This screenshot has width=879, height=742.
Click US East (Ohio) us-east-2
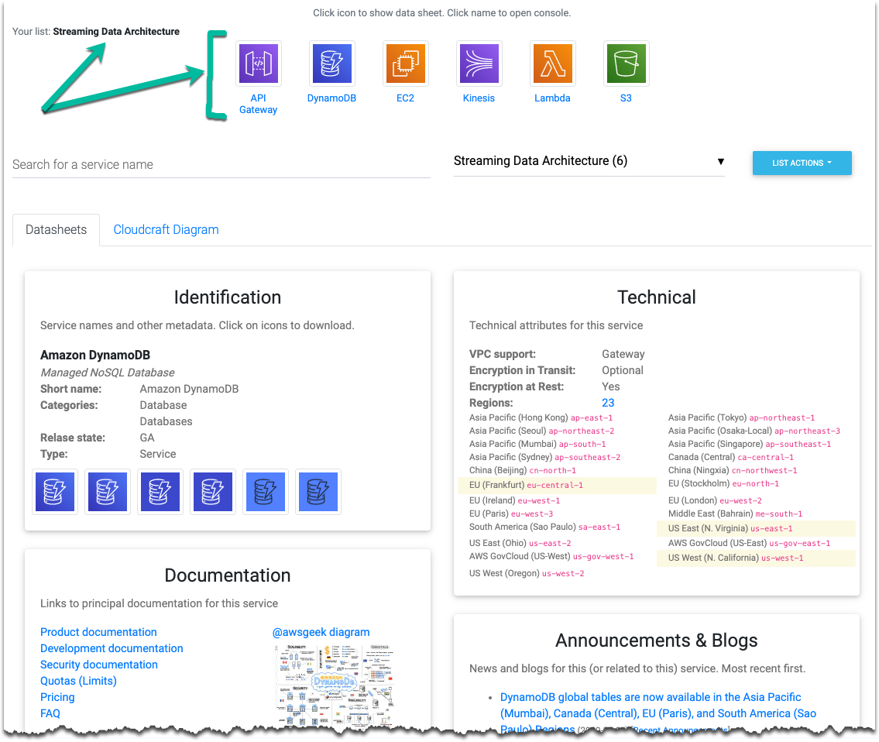tap(520, 544)
